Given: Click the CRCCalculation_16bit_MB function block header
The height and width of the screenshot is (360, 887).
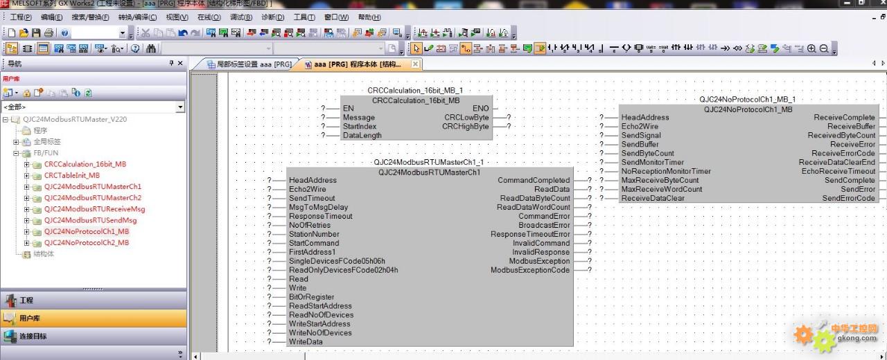Looking at the screenshot, I should (416, 100).
